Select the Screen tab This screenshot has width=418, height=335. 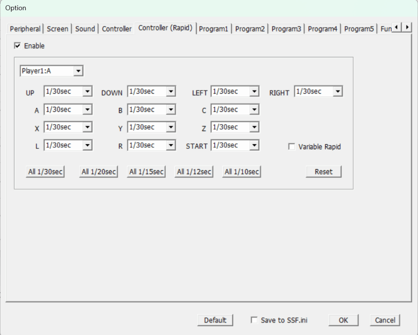point(58,29)
